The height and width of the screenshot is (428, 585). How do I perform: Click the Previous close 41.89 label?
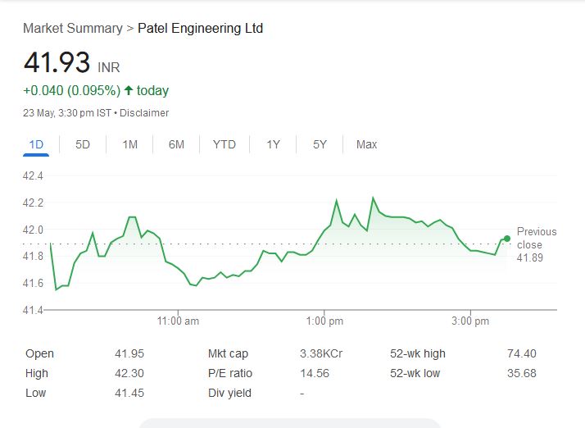click(x=536, y=244)
